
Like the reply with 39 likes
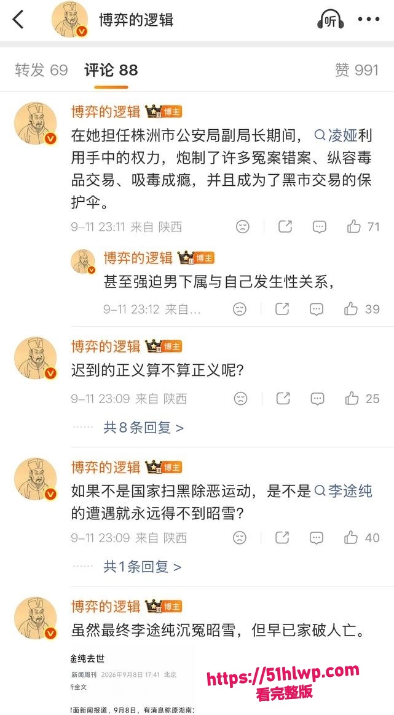pos(361,309)
